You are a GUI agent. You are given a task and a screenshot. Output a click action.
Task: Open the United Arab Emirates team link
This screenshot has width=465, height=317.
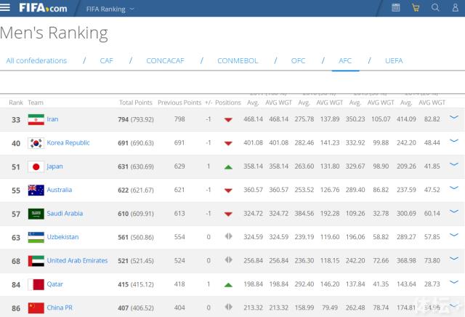pyautogui.click(x=77, y=261)
